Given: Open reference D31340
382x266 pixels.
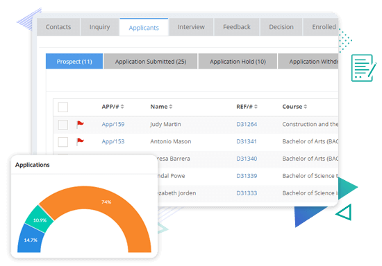Looking at the screenshot, I should click(247, 159).
